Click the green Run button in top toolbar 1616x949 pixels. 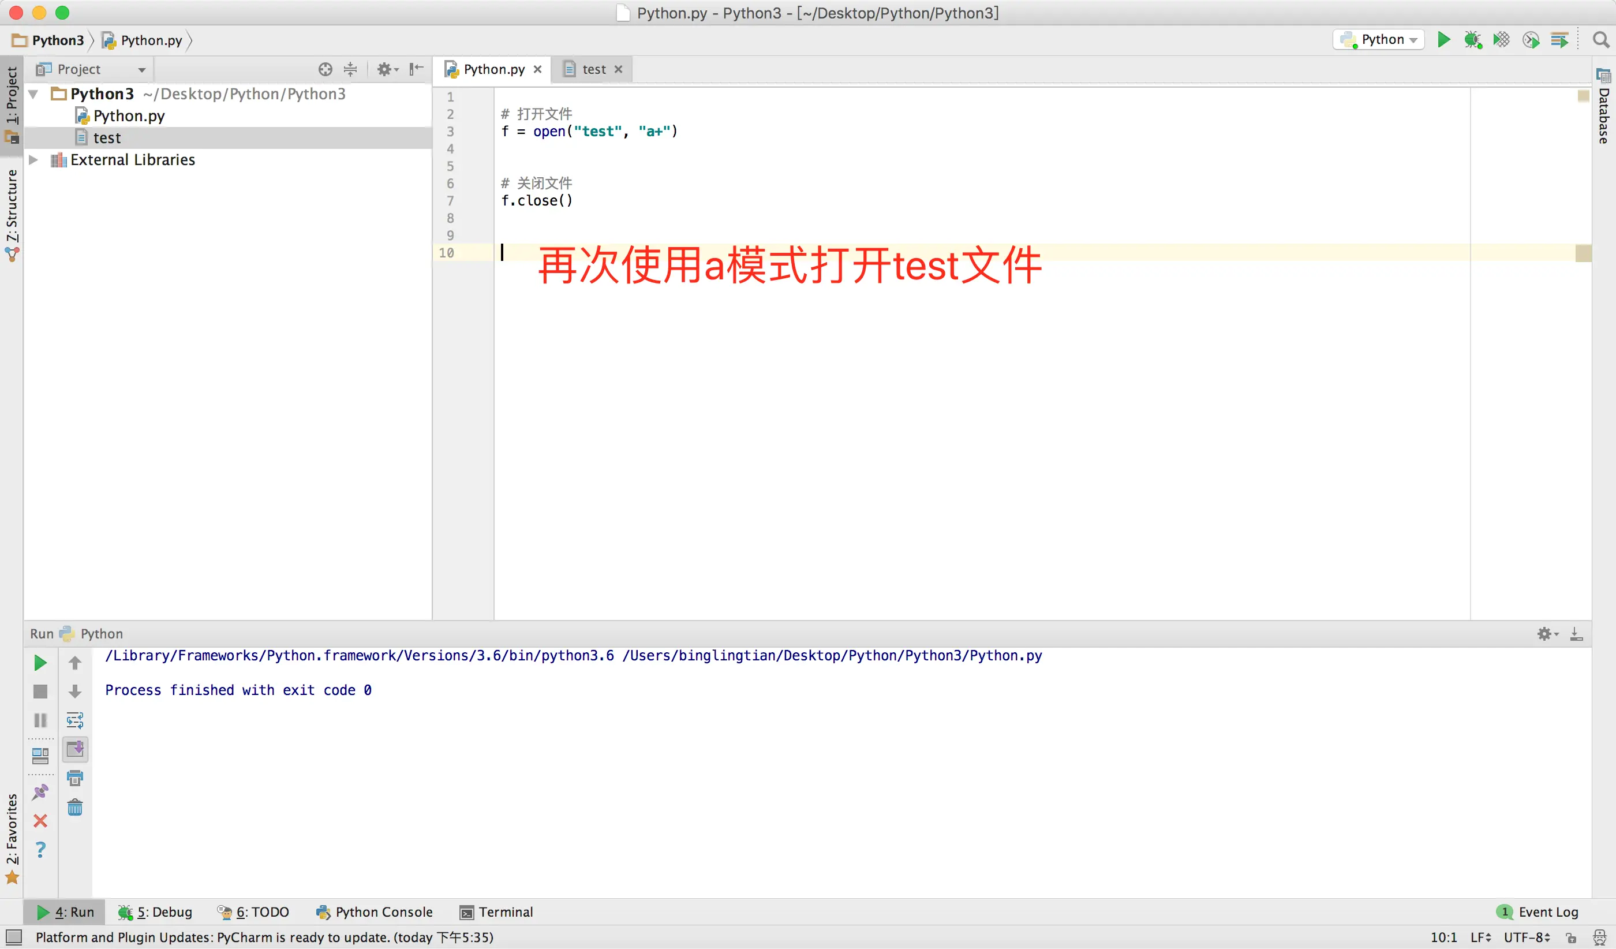pyautogui.click(x=1443, y=40)
